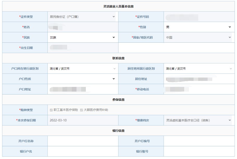The width and height of the screenshot is (237, 159).
Task: Click the 姓名 input field
Action: point(82,27)
